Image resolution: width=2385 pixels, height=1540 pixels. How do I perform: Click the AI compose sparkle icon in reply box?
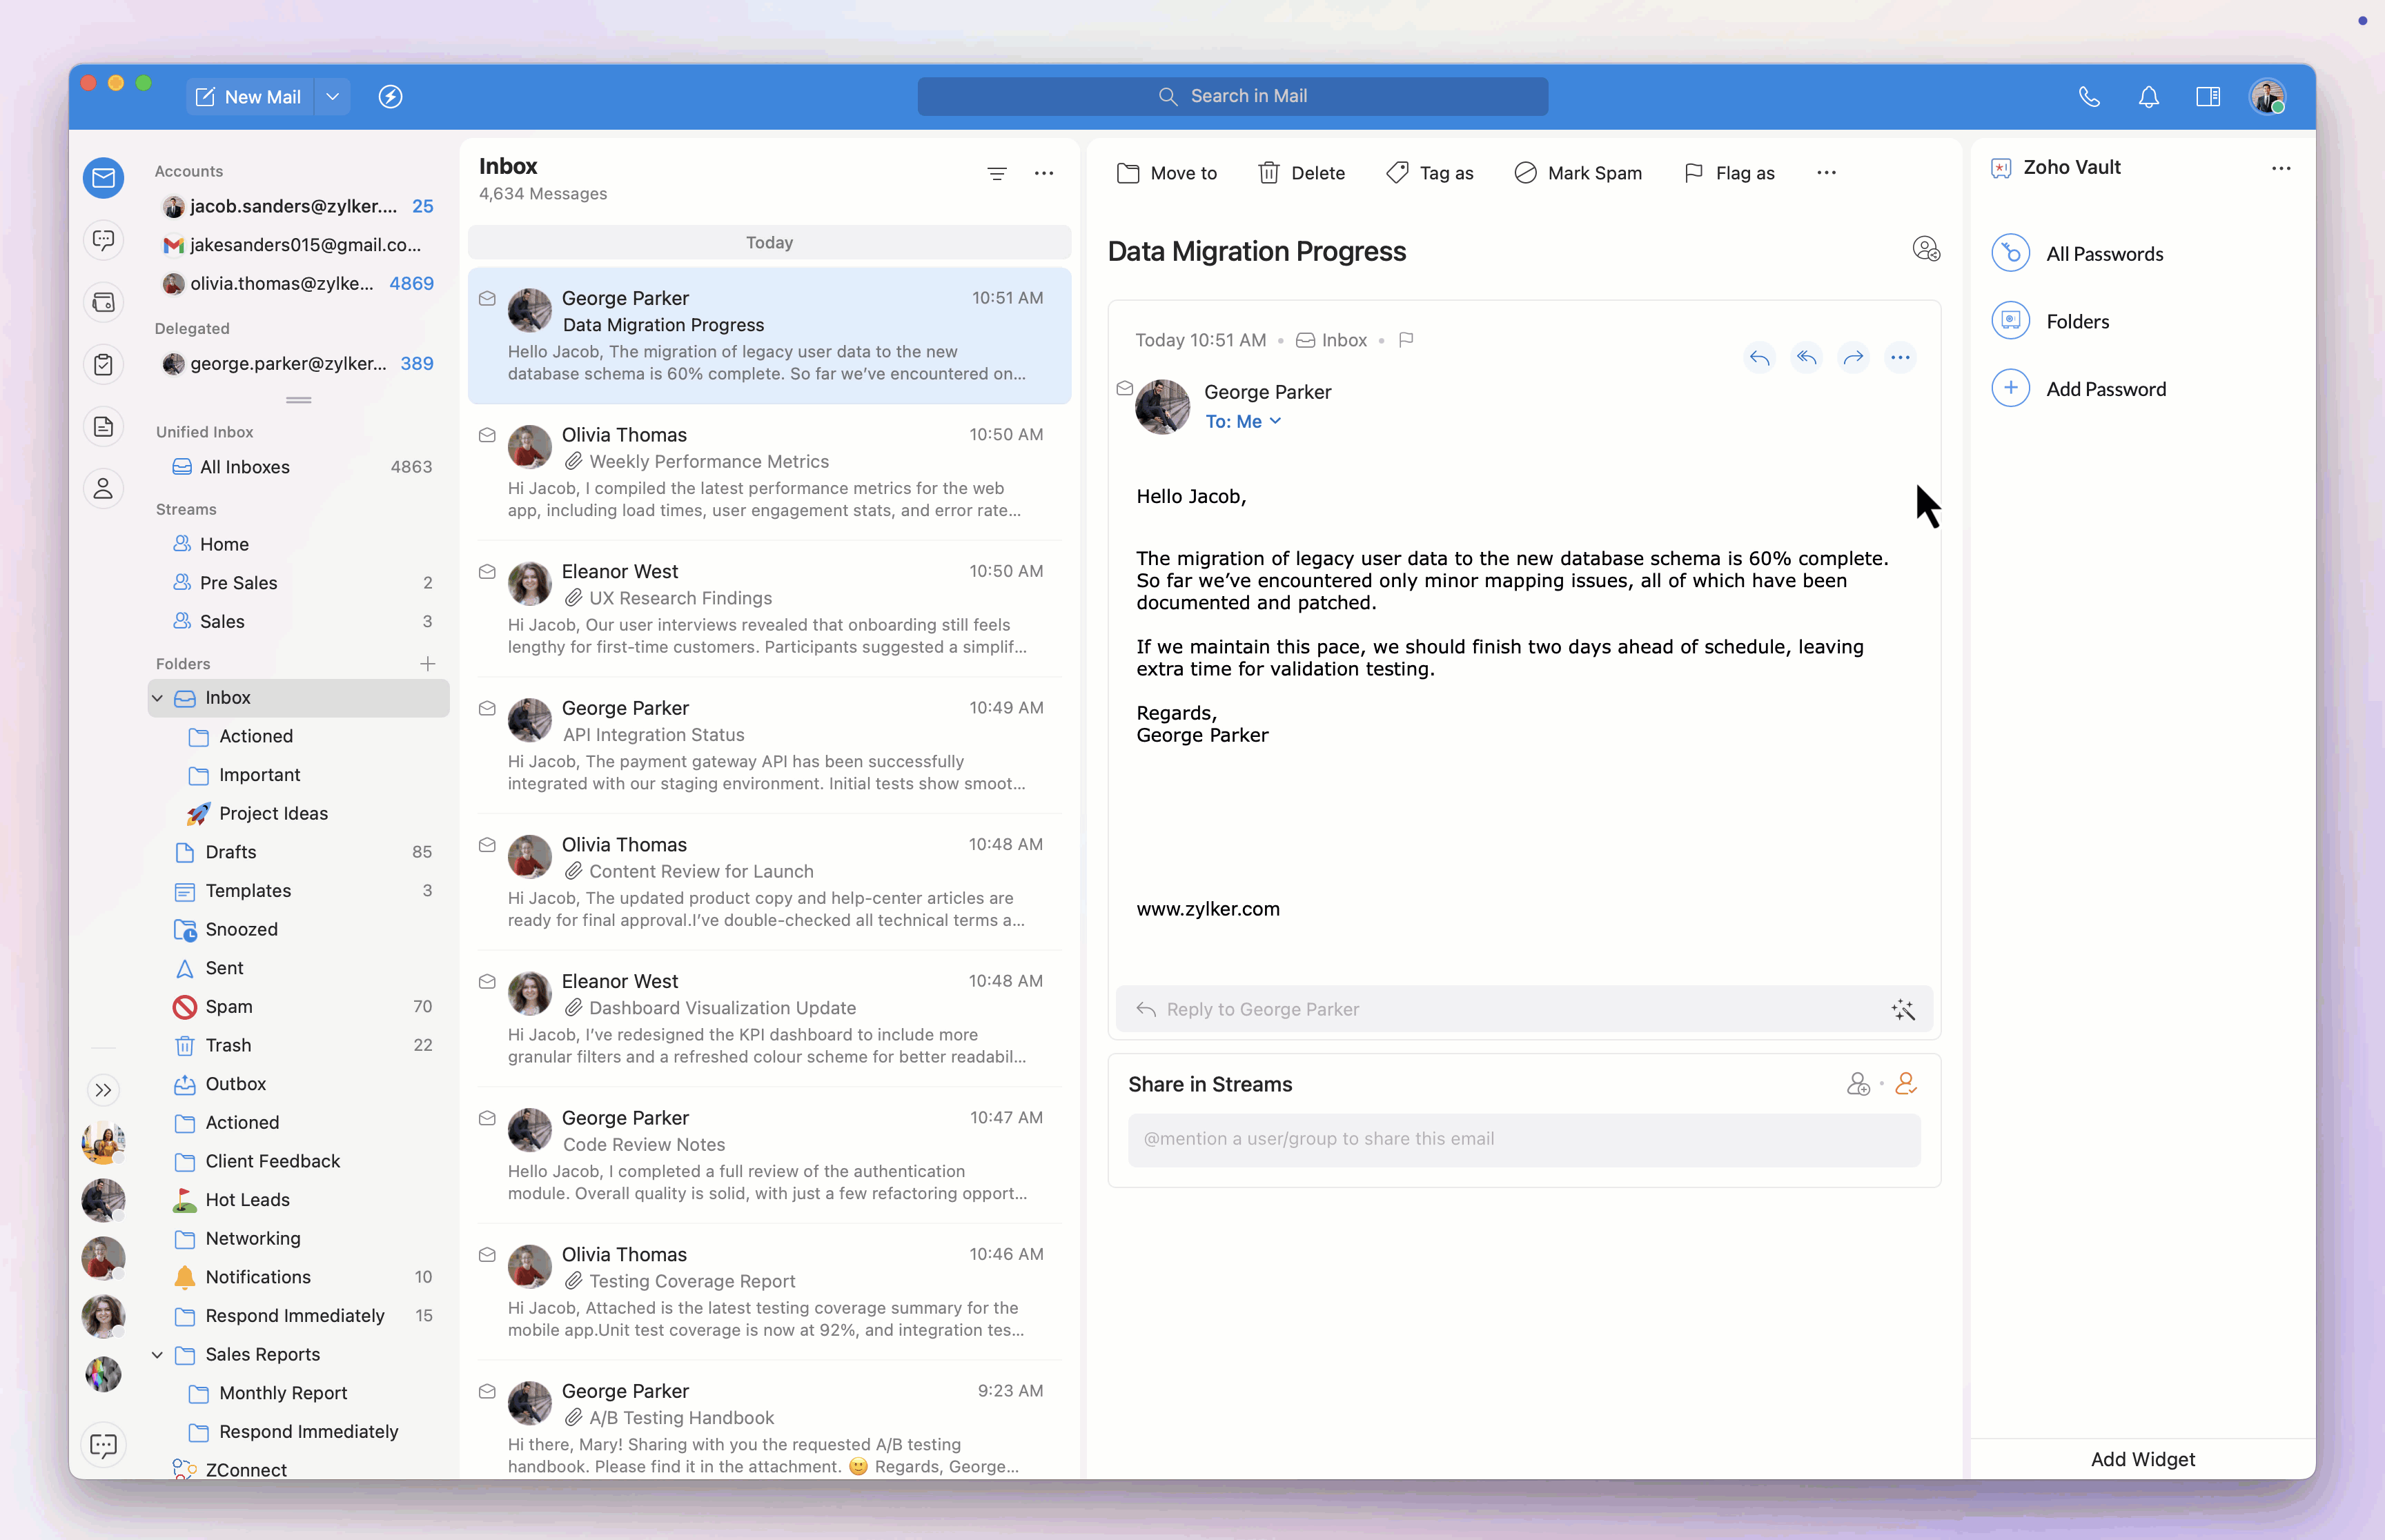[1903, 1010]
